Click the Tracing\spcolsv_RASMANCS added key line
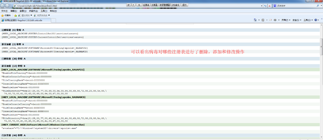 click(x=45, y=51)
